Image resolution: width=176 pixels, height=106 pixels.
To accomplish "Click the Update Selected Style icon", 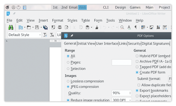I will click(45, 35).
